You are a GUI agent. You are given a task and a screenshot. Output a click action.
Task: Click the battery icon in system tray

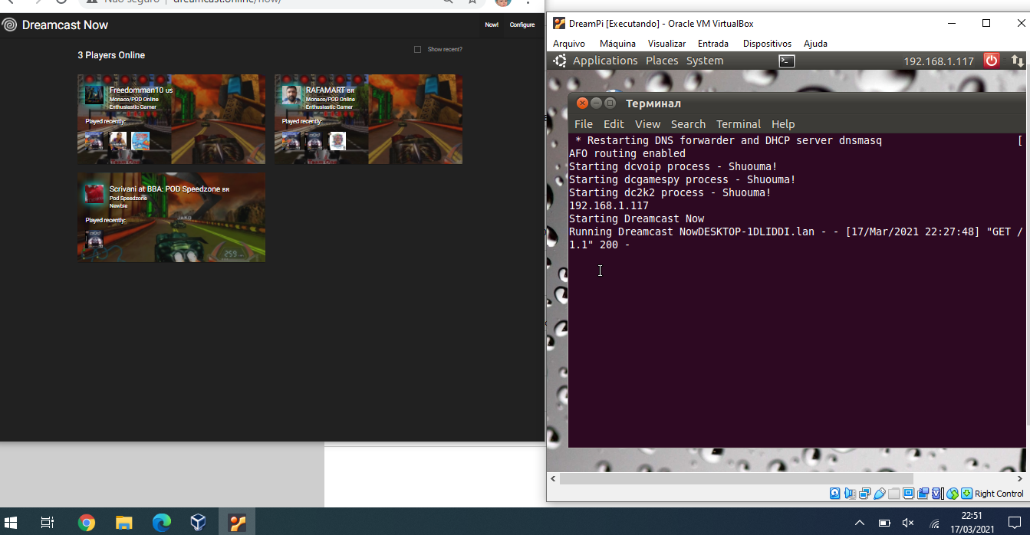[x=884, y=524]
